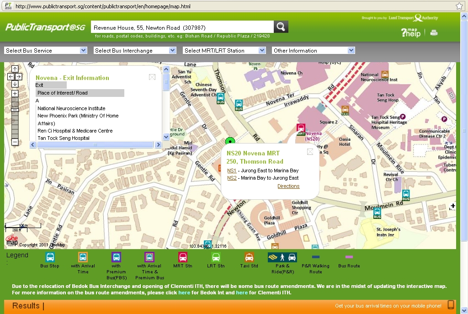Image resolution: width=468 pixels, height=314 pixels.
Task: Click the LRT Stn legend icon
Action: 216,256
